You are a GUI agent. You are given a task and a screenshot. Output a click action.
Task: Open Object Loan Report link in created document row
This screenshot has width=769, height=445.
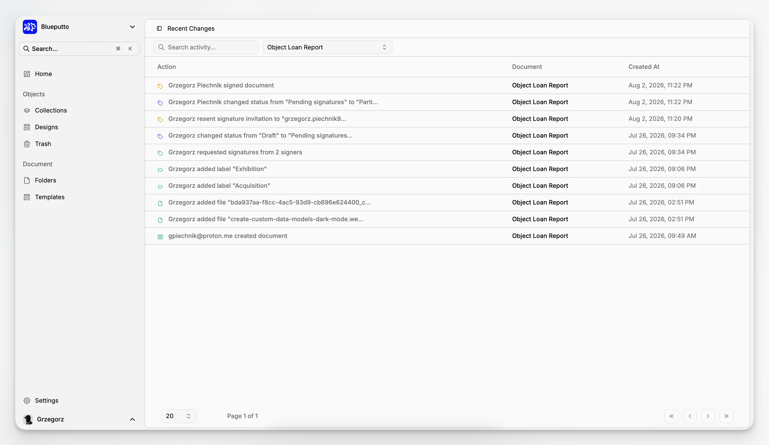pyautogui.click(x=540, y=236)
